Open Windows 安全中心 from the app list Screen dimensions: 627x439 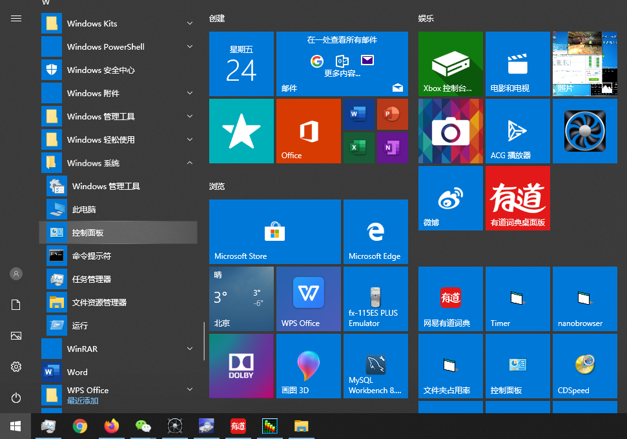118,70
